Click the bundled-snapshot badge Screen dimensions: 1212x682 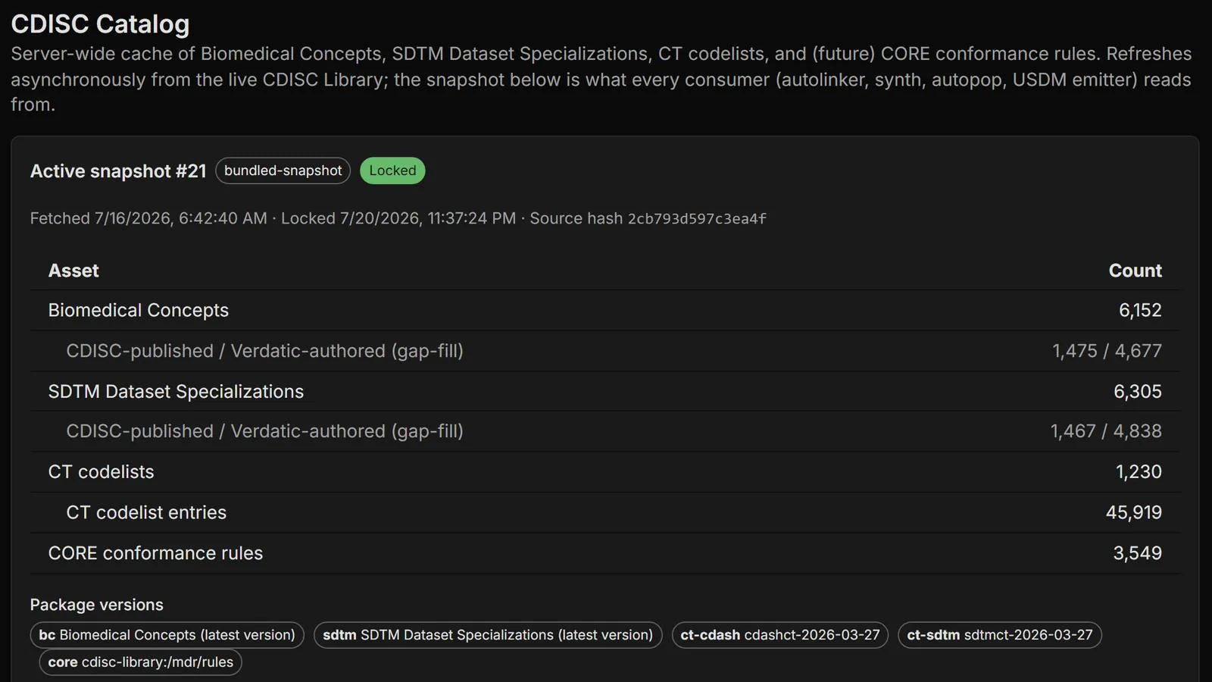(x=283, y=170)
